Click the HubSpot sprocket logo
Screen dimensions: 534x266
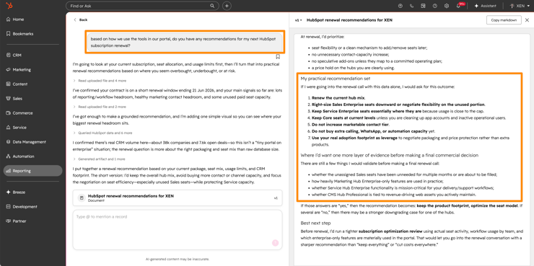coord(9,6)
